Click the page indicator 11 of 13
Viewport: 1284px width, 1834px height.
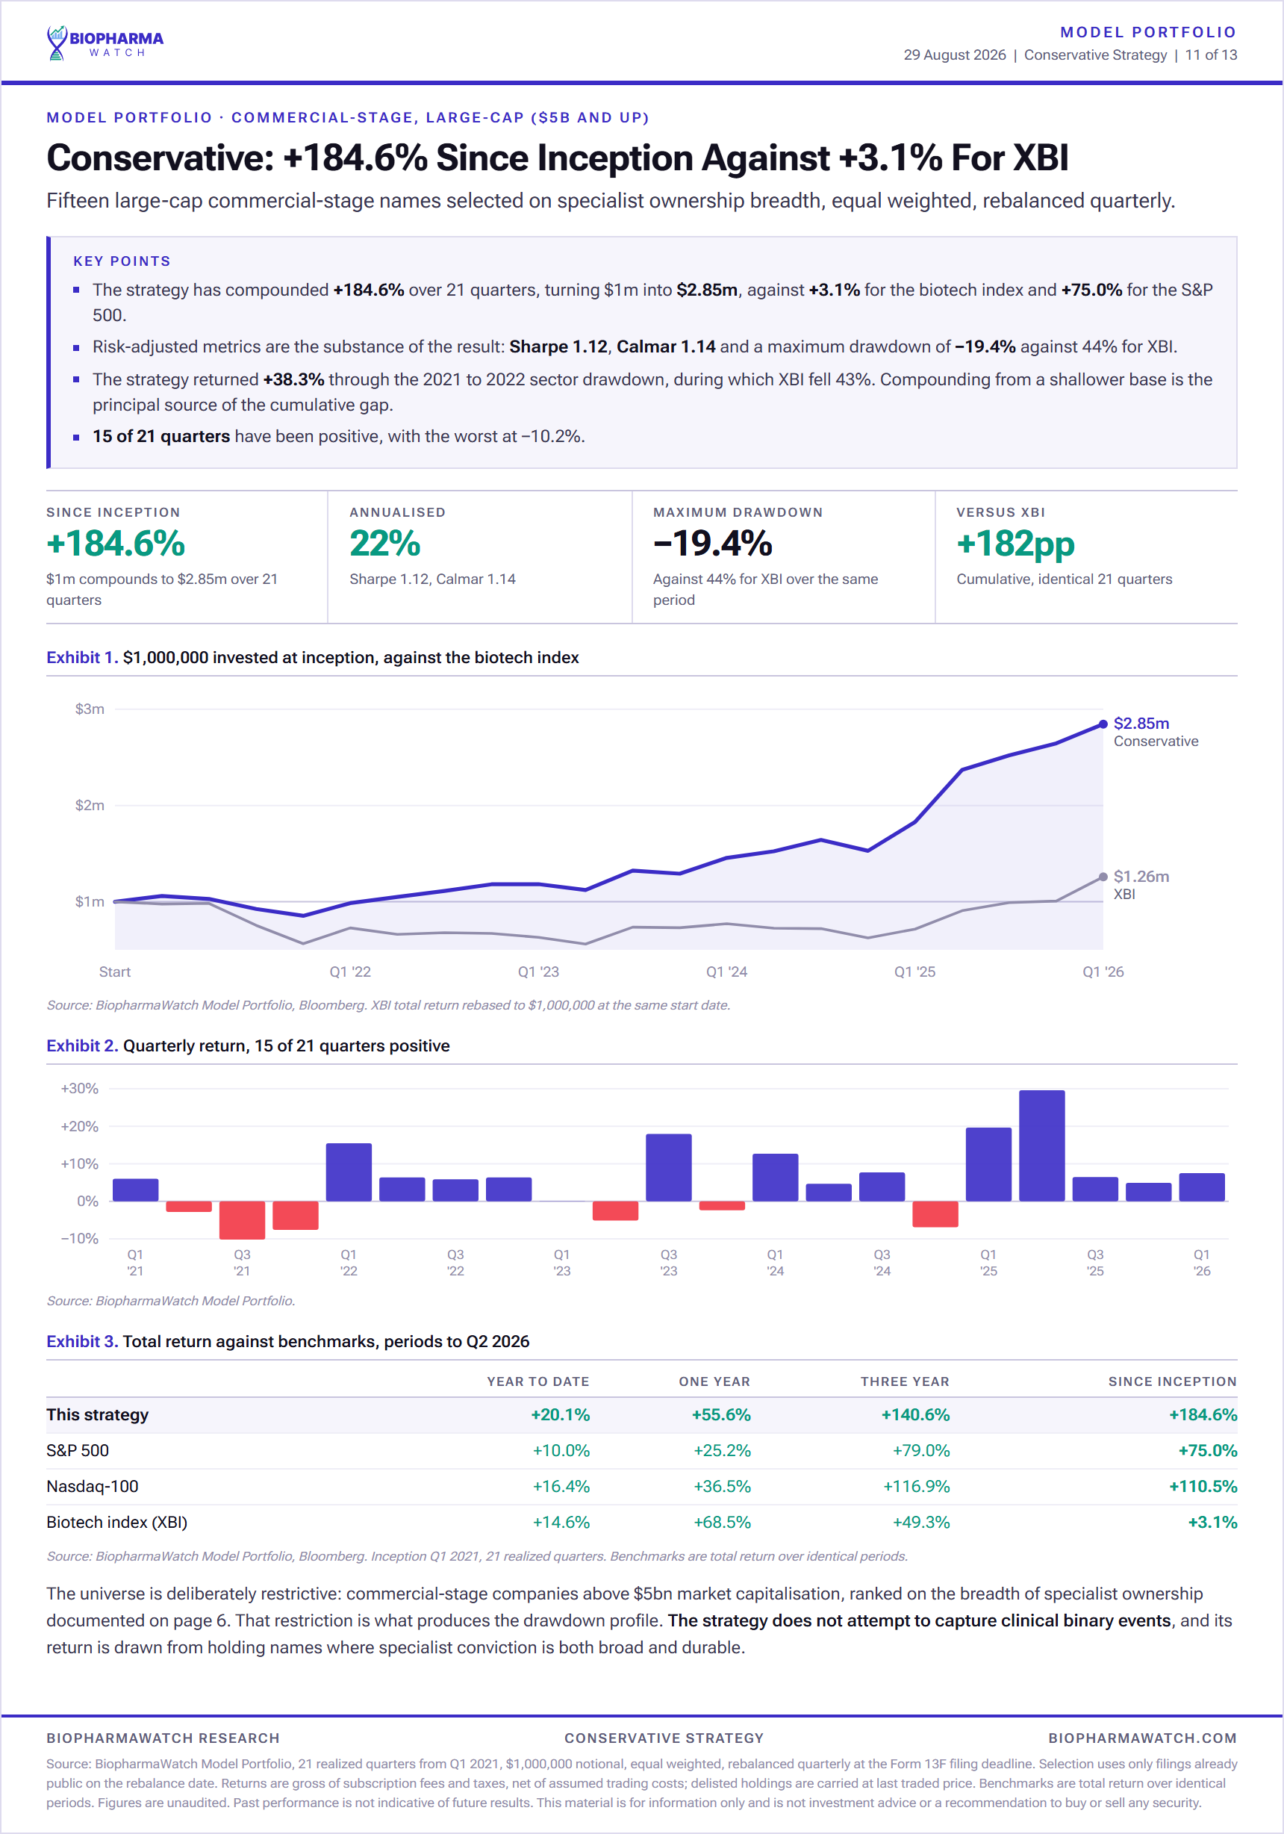tap(1211, 55)
